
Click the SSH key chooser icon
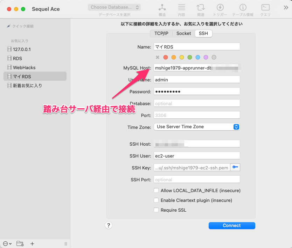(235, 167)
